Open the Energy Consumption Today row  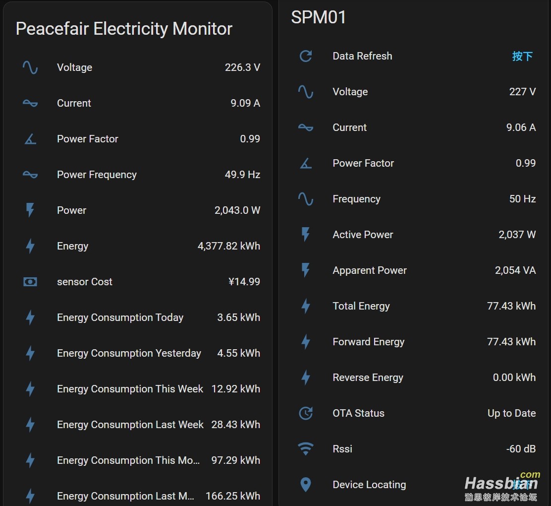[x=120, y=317]
